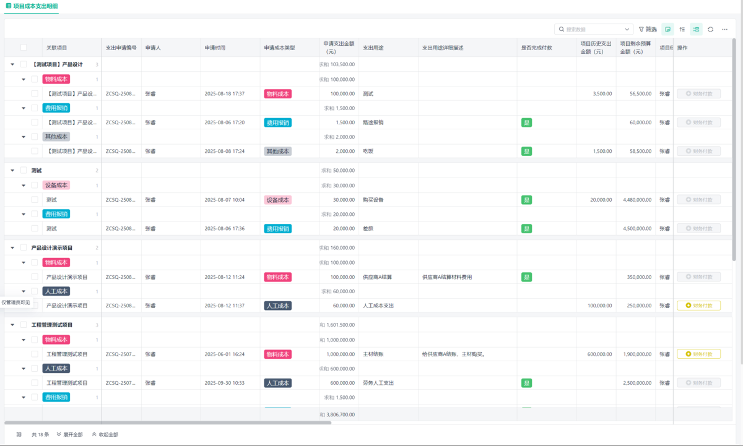This screenshot has width=743, height=446.
Task: Collapse the 产品设计演示项目 group
Action: point(12,247)
